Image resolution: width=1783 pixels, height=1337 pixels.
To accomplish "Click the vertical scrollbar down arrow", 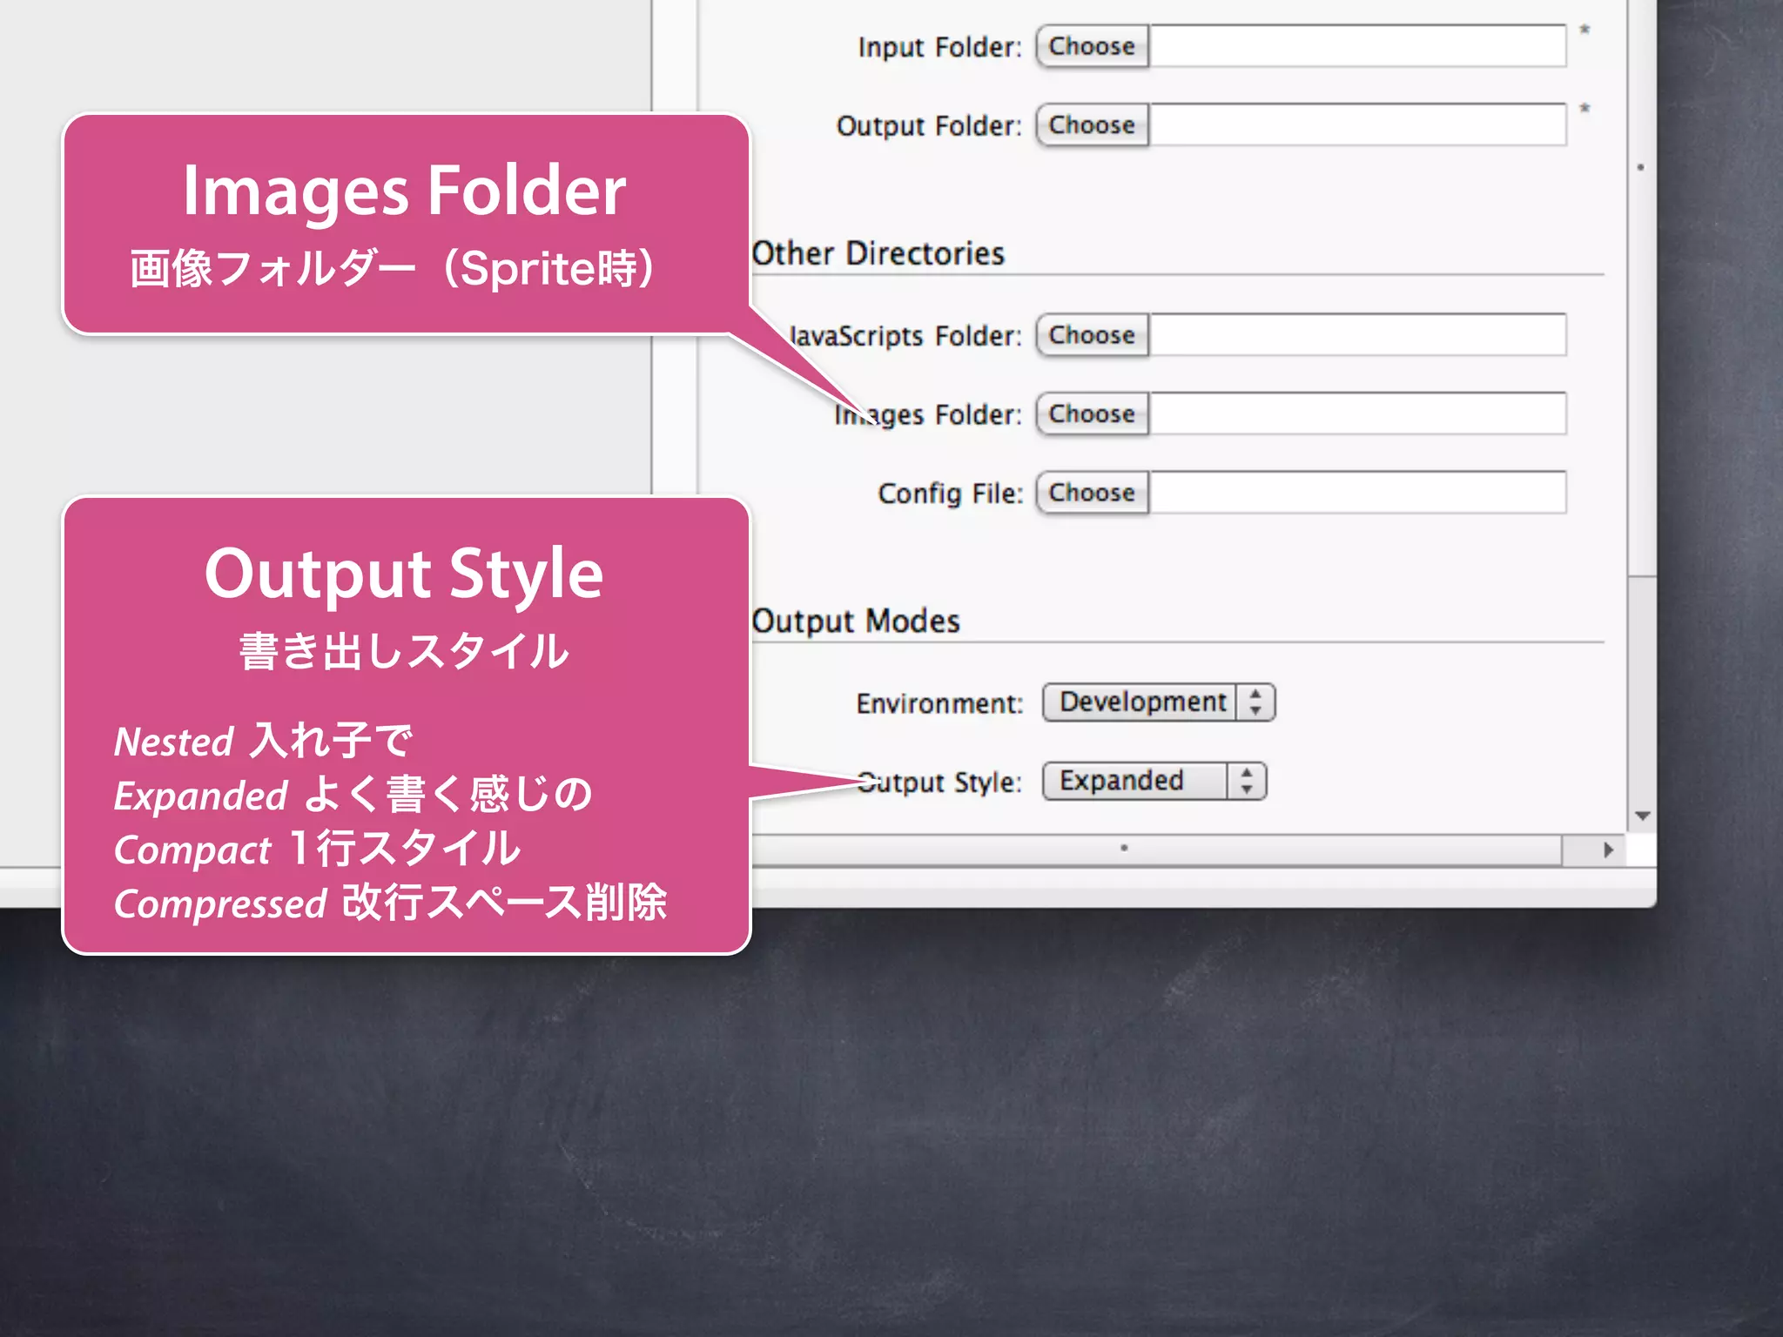I will click(1643, 816).
